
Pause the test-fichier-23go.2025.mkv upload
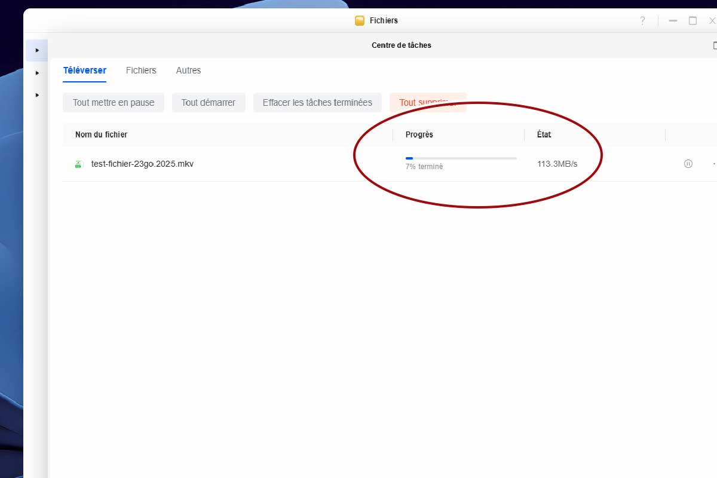(x=688, y=164)
